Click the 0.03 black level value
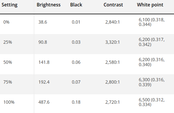This screenshot has width=174, height=113. 76,42
